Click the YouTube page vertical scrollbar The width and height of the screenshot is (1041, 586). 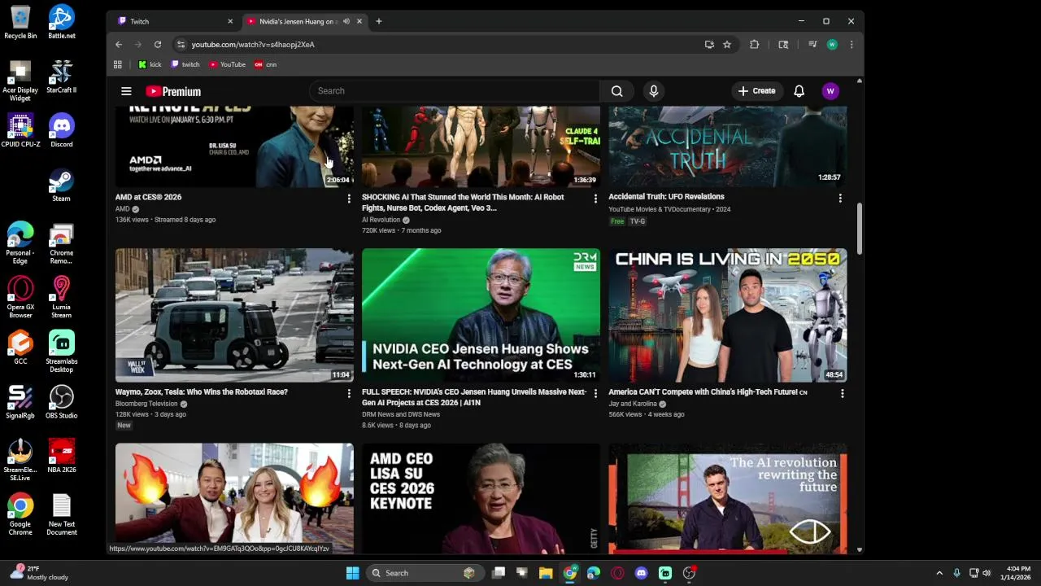[860, 229]
